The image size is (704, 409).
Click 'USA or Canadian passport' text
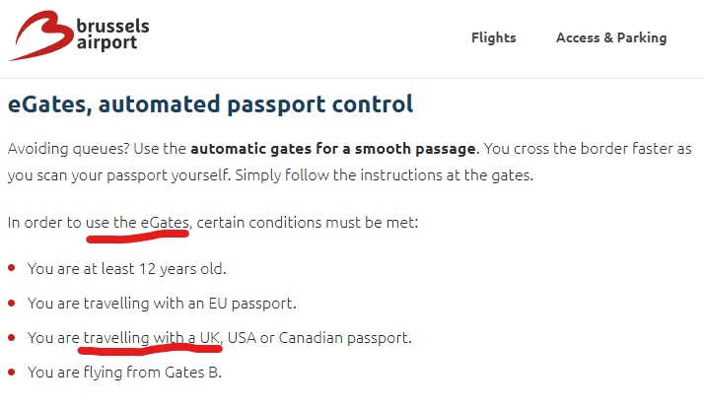click(x=319, y=337)
